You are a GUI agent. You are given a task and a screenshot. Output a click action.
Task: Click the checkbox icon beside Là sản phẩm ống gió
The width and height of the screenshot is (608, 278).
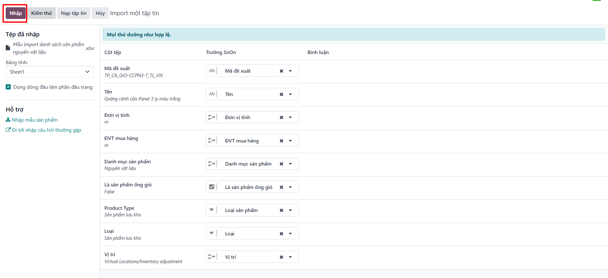click(212, 187)
